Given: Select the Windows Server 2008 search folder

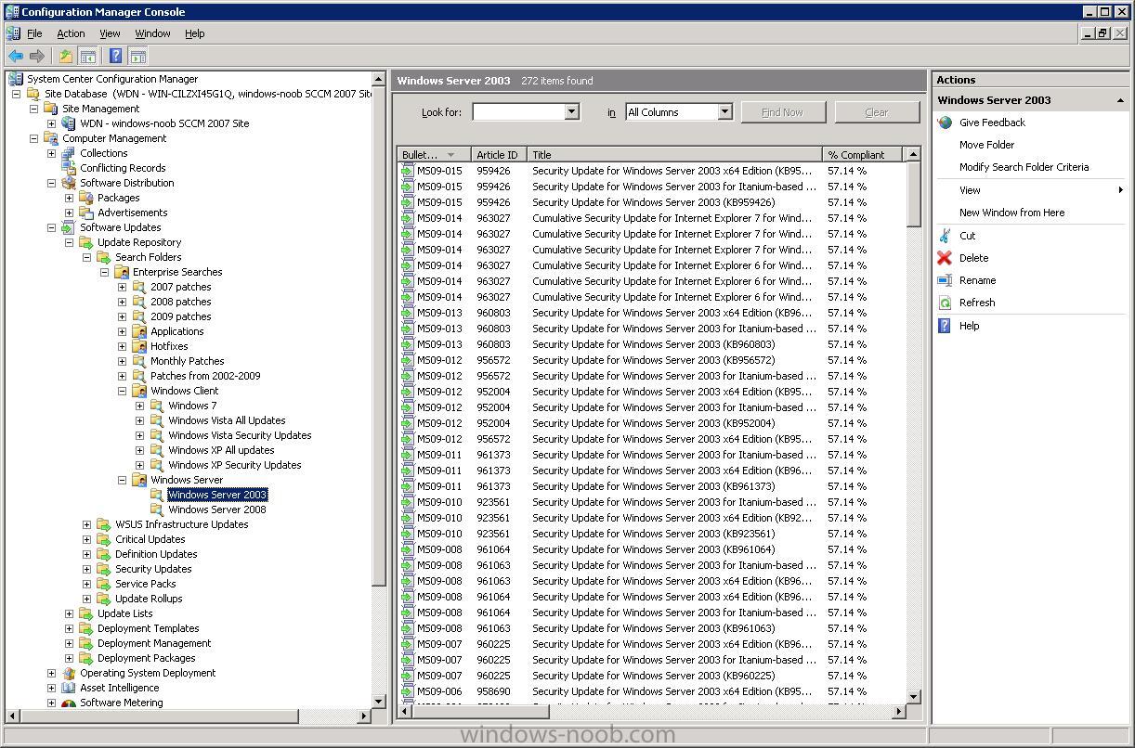Looking at the screenshot, I should click(216, 509).
